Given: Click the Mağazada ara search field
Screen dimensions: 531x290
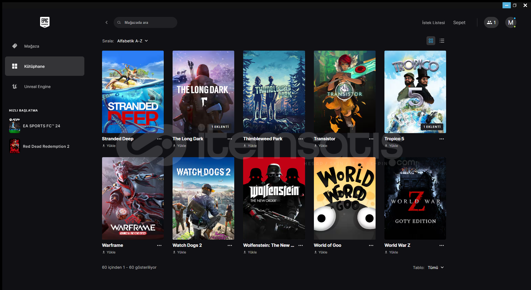Looking at the screenshot, I should (x=145, y=22).
